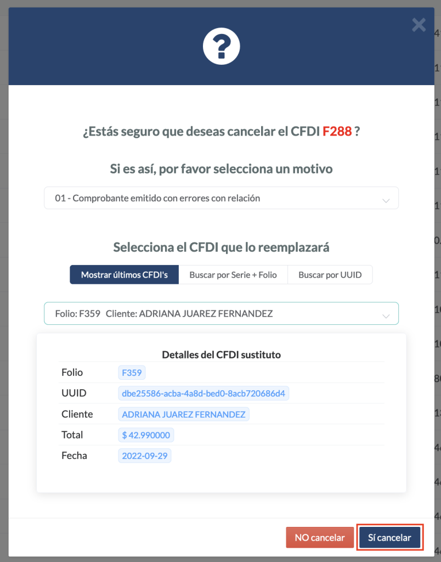The height and width of the screenshot is (562, 441).
Task: Click the Cliente row label
Action: (x=77, y=414)
